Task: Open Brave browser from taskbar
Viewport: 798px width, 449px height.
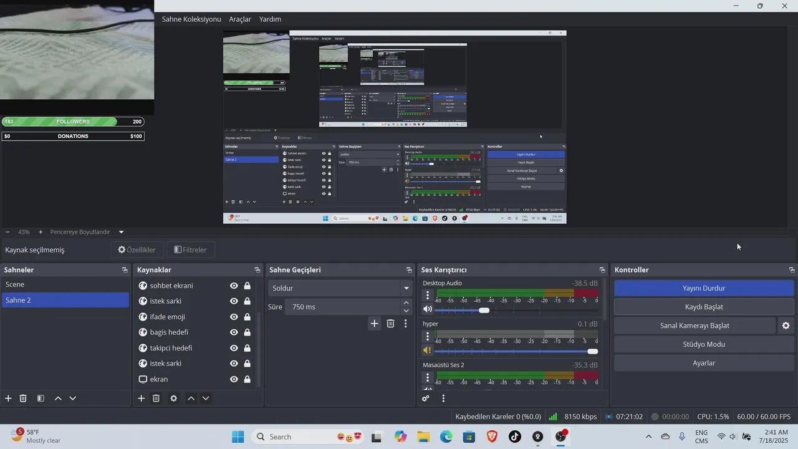Action: click(492, 437)
